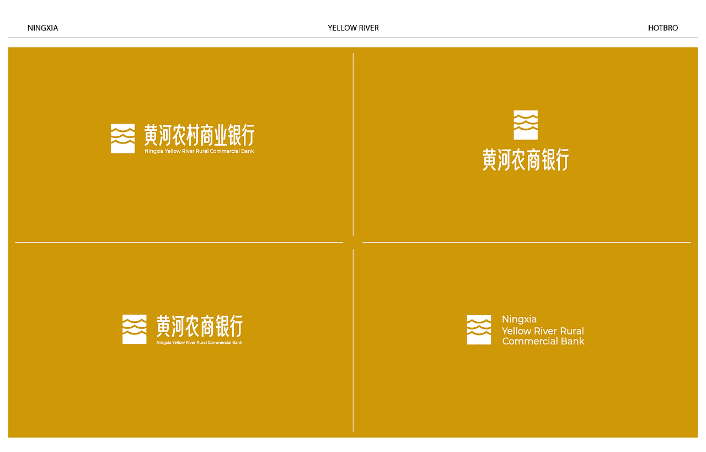Click small English caption under 黄河农商银行
The width and height of the screenshot is (706, 452).
tap(199, 342)
